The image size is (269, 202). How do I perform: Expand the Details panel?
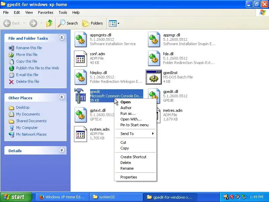pyautogui.click(x=62, y=150)
